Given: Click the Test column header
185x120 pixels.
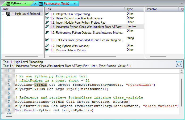Looking at the screenshot, I should coord(85,9).
